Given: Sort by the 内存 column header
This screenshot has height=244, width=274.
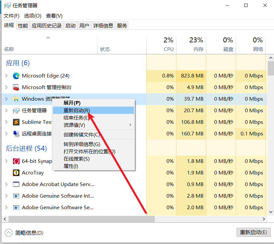Looking at the screenshot, I should pyautogui.click(x=191, y=45).
